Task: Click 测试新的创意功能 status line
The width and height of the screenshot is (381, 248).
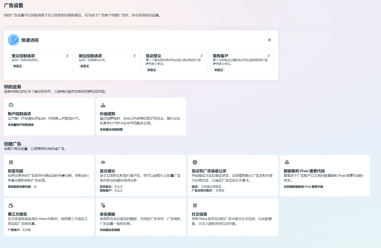Action: 22,187
